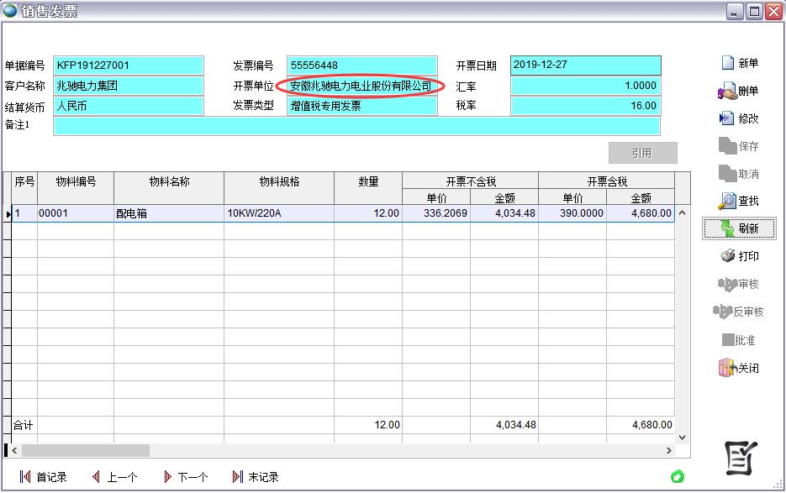The width and height of the screenshot is (786, 493).
Task: Open the 查找 (search) tool
Action: [x=728, y=202]
